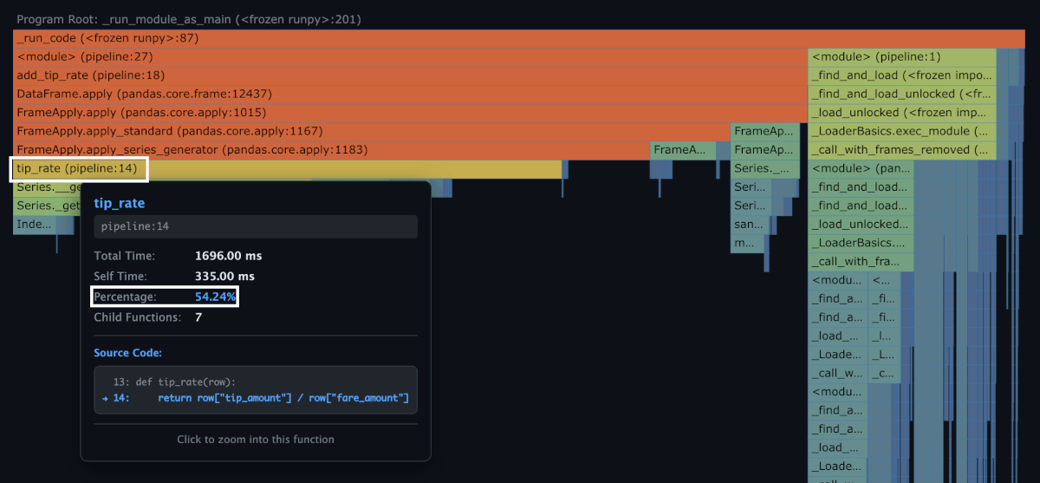Zoom into the <module> (pipeline:1) frame
The image size is (1040, 483).
click(902, 57)
